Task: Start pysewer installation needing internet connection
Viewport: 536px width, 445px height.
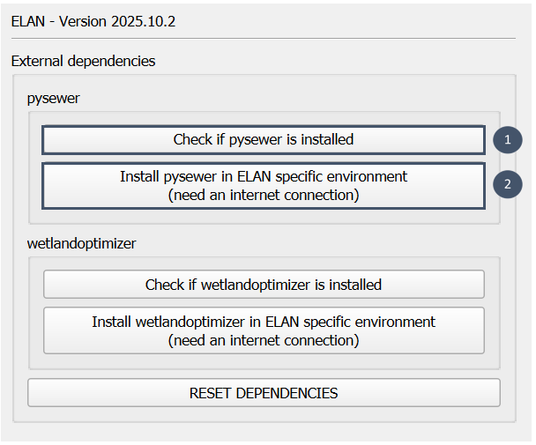Action: tap(264, 185)
